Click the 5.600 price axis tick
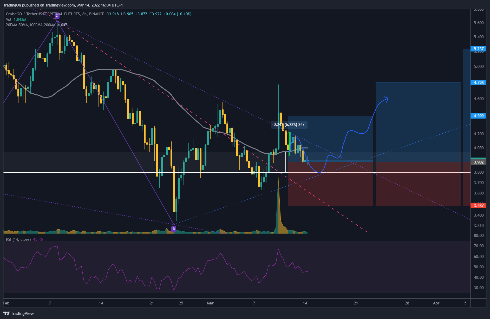Viewport: 490px width, 319px height. click(x=479, y=23)
